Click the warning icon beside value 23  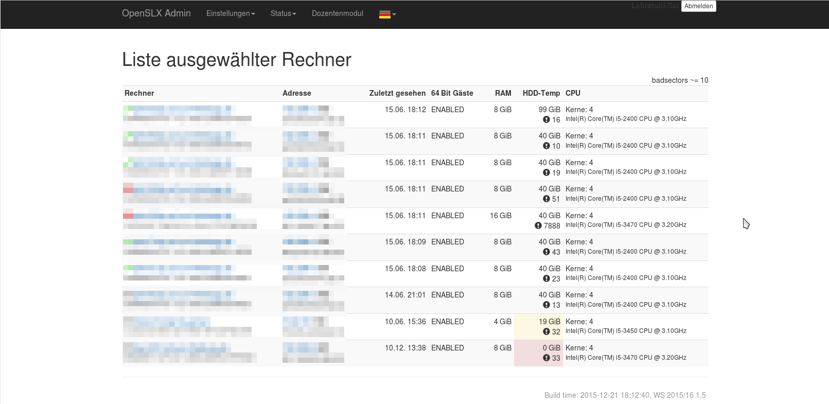(546, 278)
